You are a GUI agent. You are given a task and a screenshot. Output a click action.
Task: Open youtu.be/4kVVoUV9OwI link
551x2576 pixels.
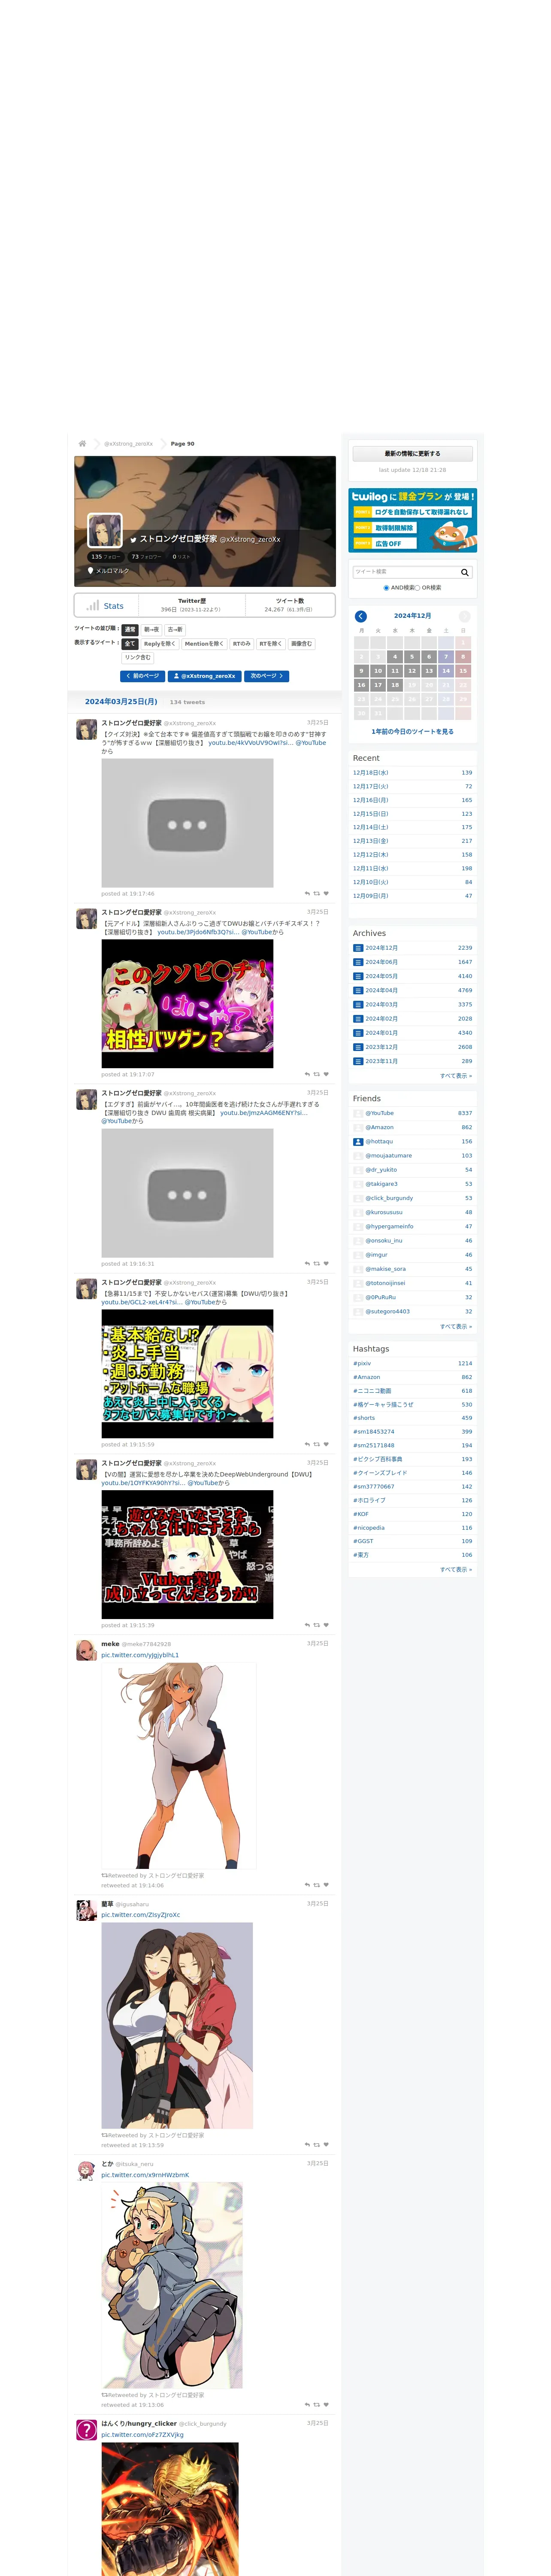click(250, 743)
